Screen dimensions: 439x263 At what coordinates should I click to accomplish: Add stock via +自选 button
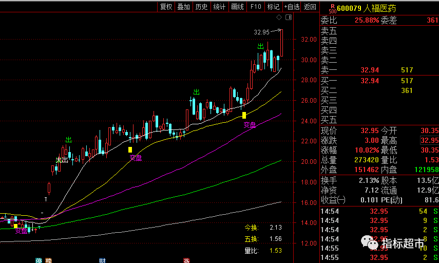tap(292, 7)
